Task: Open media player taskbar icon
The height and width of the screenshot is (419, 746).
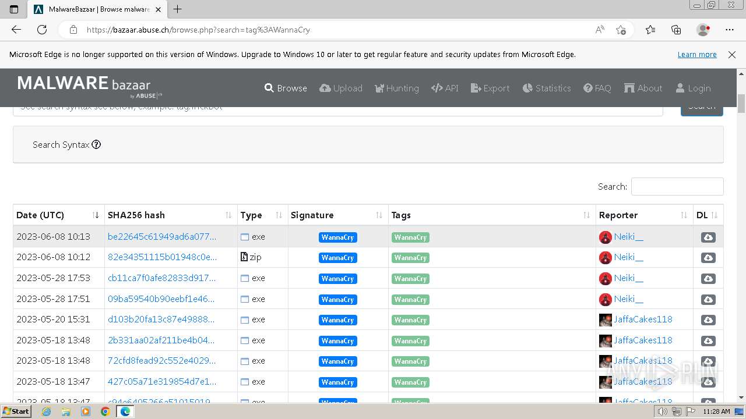Action: pyautogui.click(x=86, y=411)
